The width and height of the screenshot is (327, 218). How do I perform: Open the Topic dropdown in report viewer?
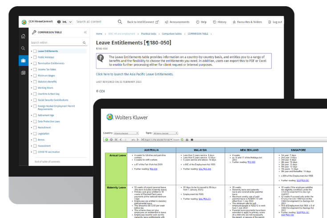click(165, 133)
